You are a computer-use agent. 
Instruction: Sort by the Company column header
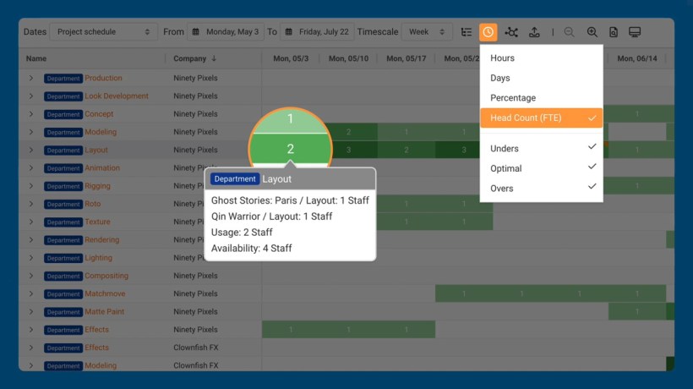click(x=194, y=59)
